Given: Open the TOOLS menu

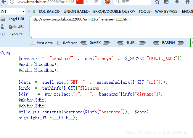Looking at the screenshot, I should (x=145, y=12).
